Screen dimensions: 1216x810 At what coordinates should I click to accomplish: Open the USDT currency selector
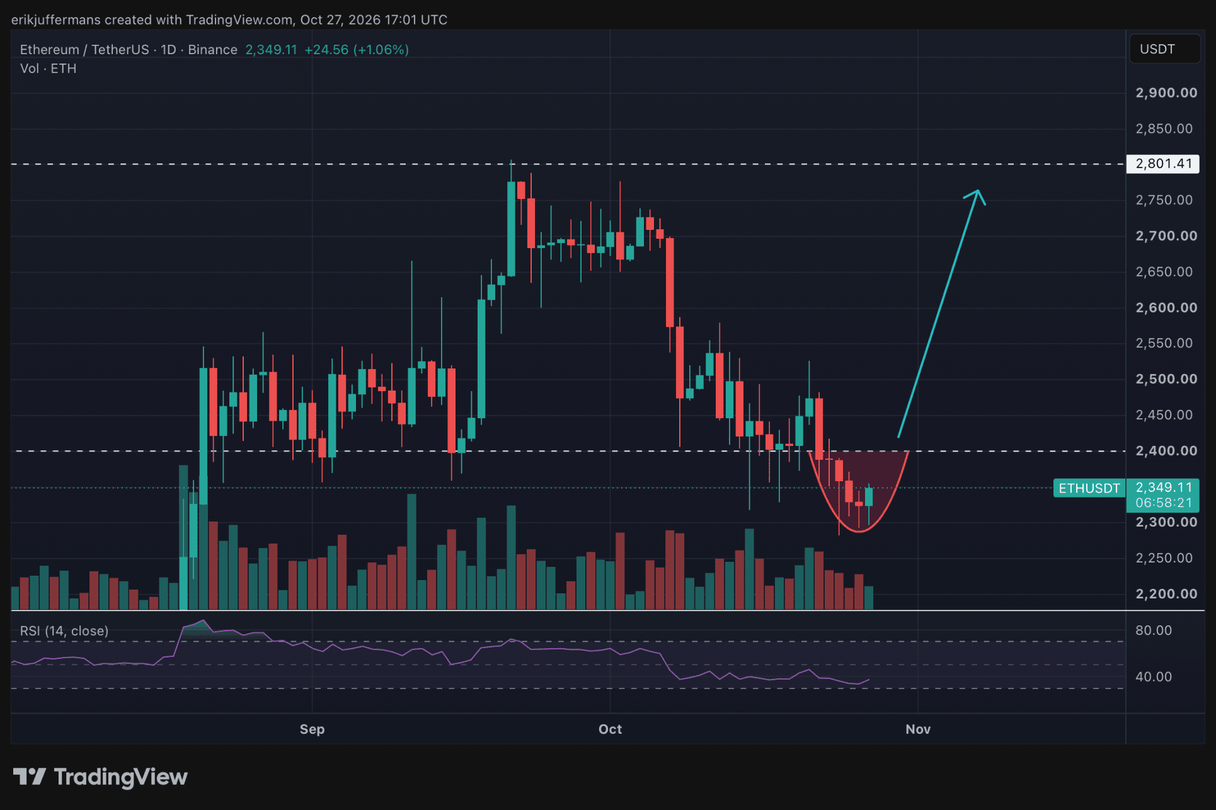[1164, 49]
